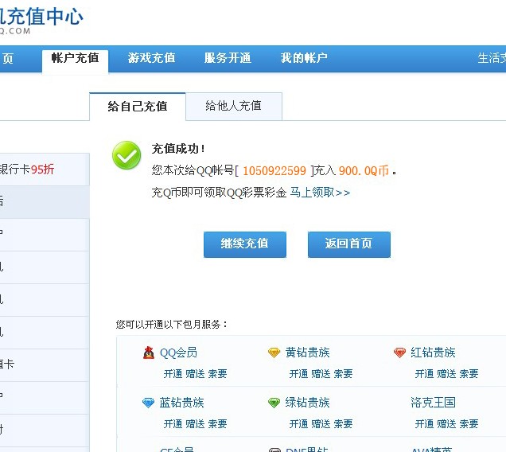Click the 充值中心 site logo

click(x=41, y=20)
